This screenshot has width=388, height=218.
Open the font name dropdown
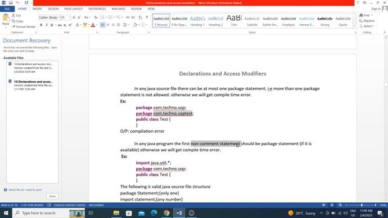59,18
